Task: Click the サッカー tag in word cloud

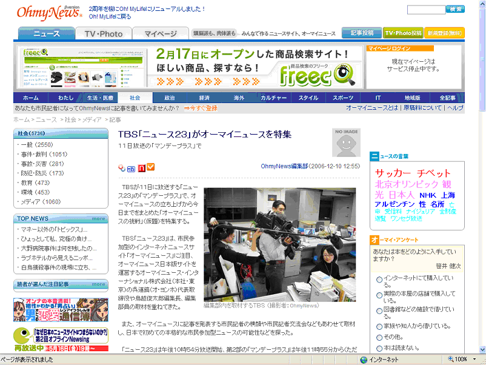Action: coord(393,173)
